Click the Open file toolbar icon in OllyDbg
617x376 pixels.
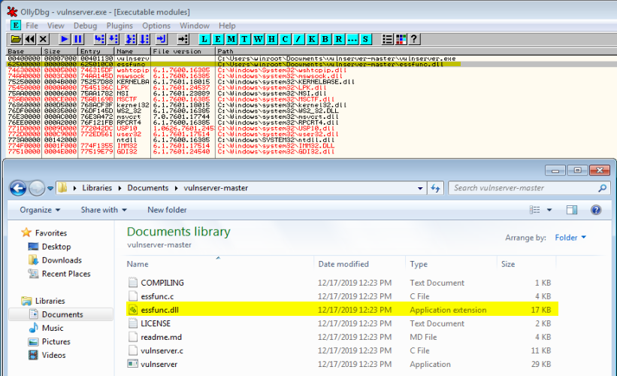pyautogui.click(x=16, y=39)
